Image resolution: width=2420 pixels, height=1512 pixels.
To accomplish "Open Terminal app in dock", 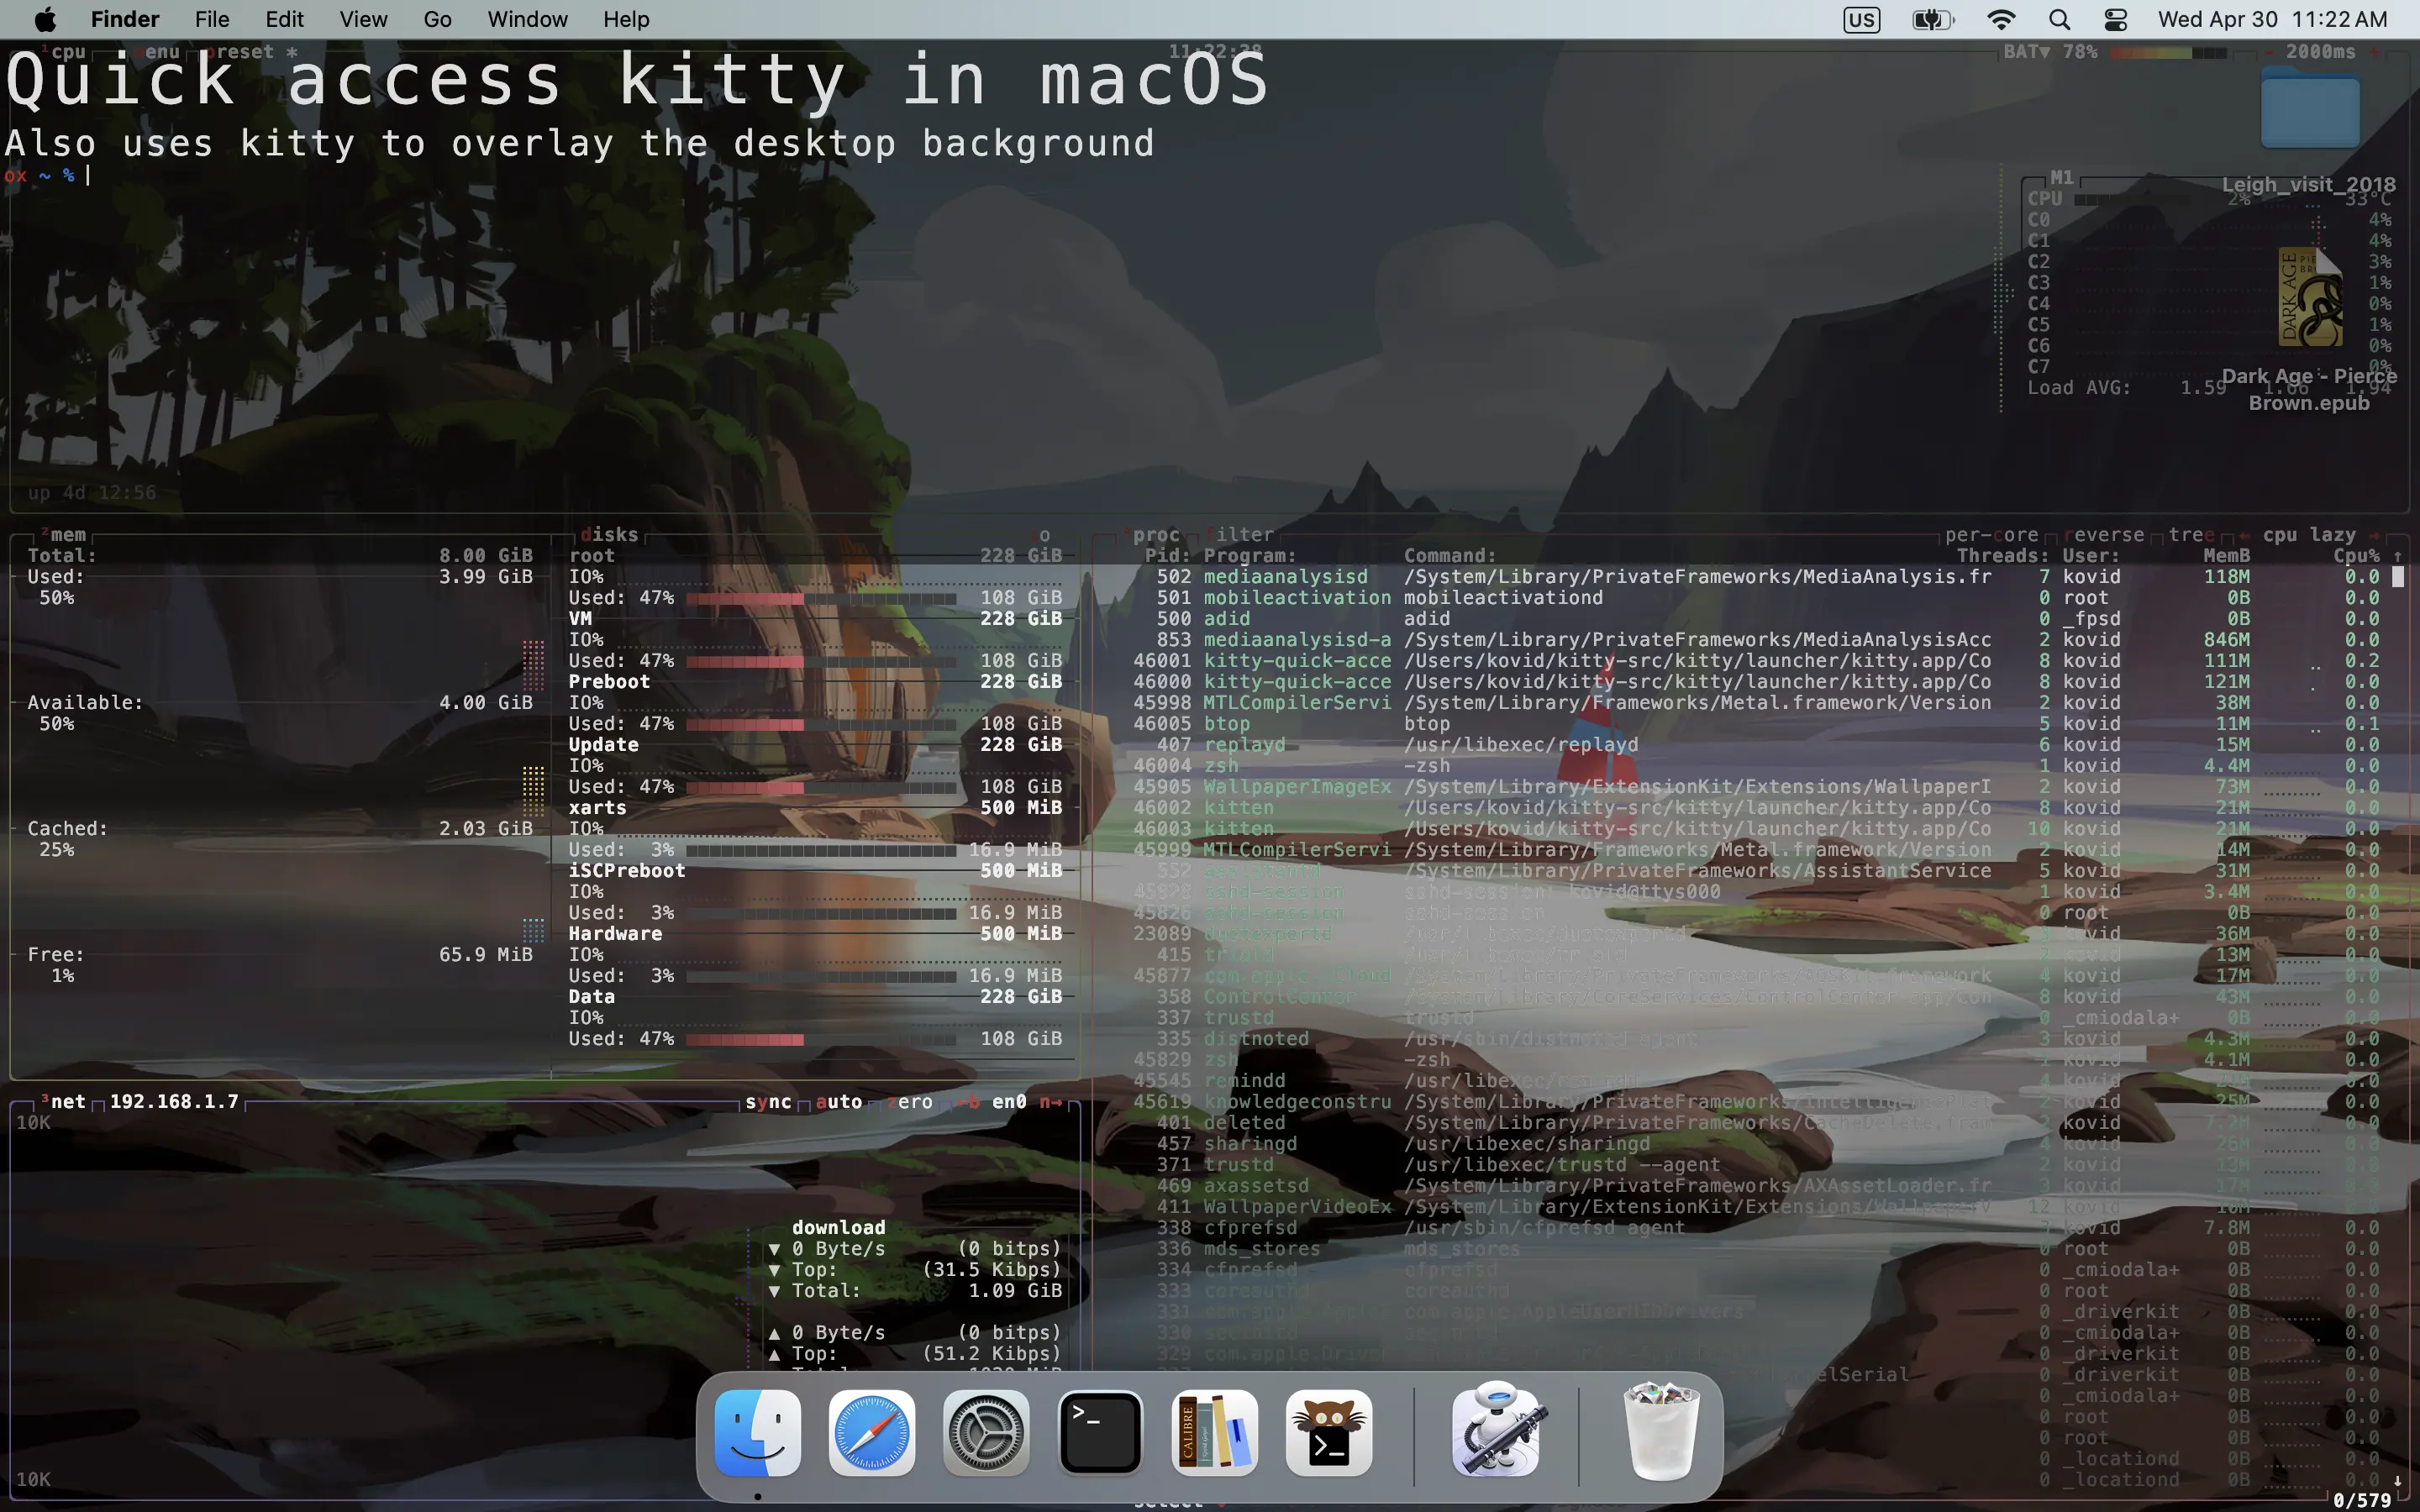I will (x=1099, y=1432).
